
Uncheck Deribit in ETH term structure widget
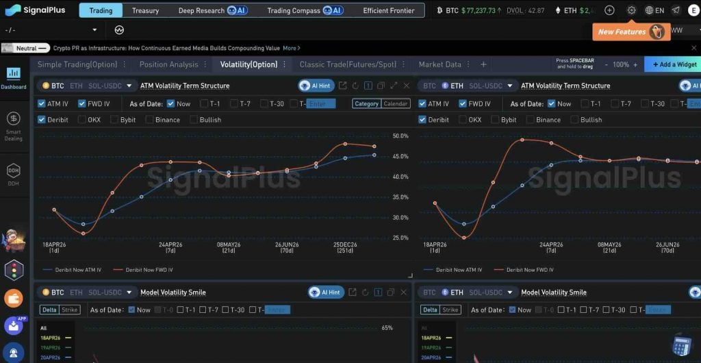coord(422,120)
